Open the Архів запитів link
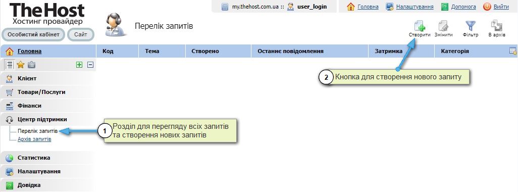This screenshot has height=192, width=518. tap(34, 139)
